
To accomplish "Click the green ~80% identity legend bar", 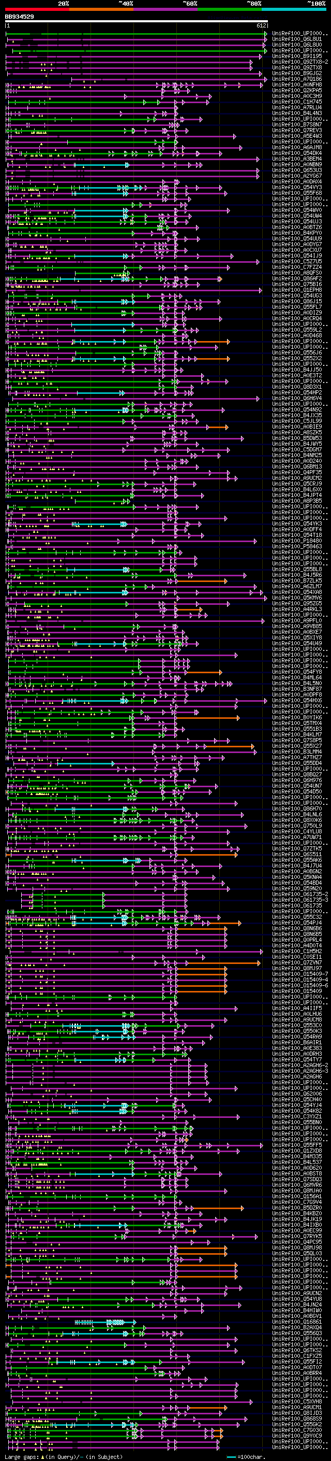I will click(230, 9).
